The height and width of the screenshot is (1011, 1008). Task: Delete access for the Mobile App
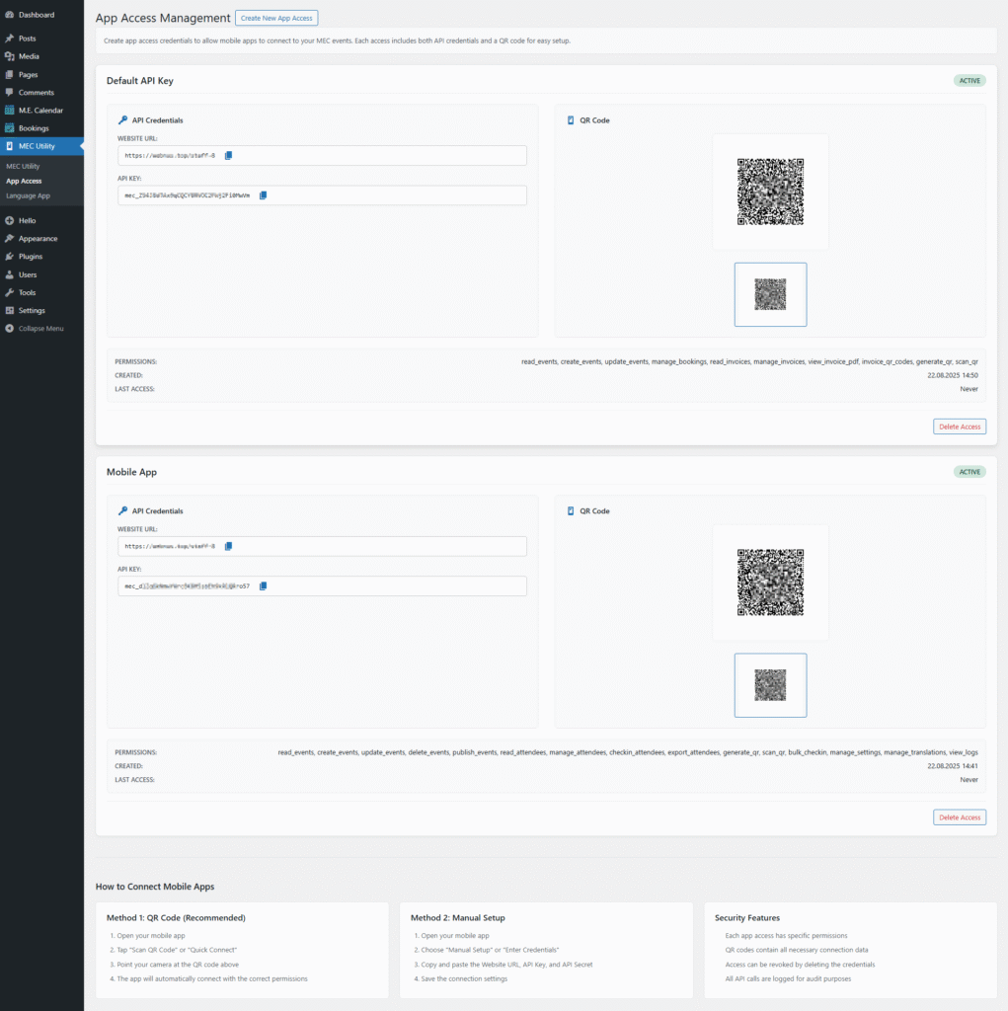(x=960, y=817)
